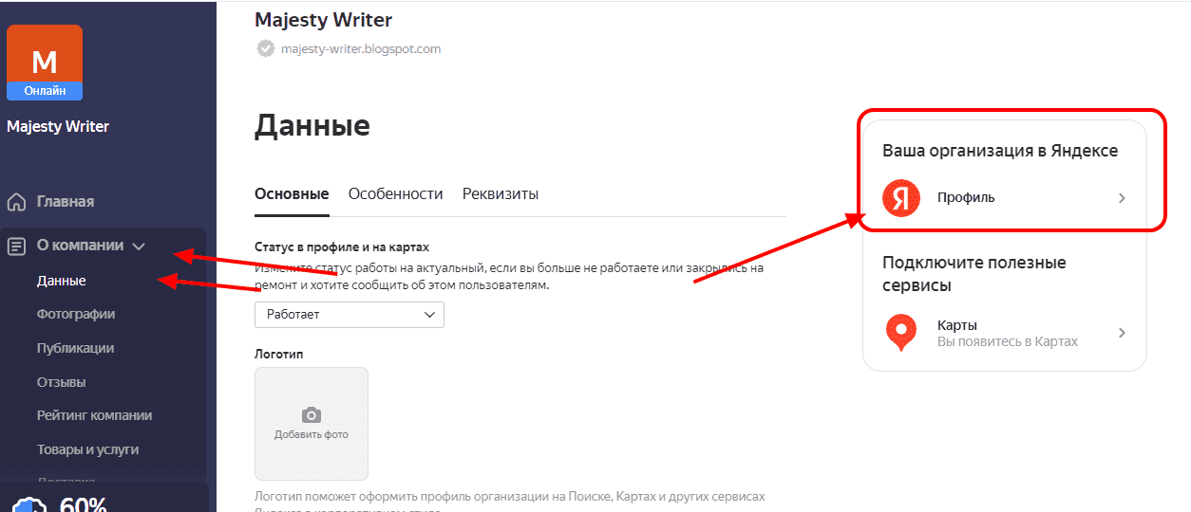Click the Данные page heading
Image resolution: width=1191 pixels, height=512 pixels.
point(312,125)
